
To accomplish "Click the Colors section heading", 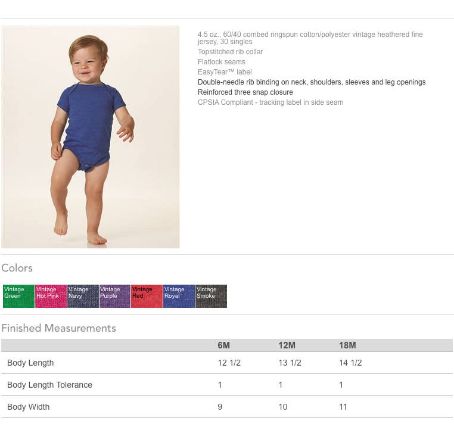I will (x=17, y=268).
